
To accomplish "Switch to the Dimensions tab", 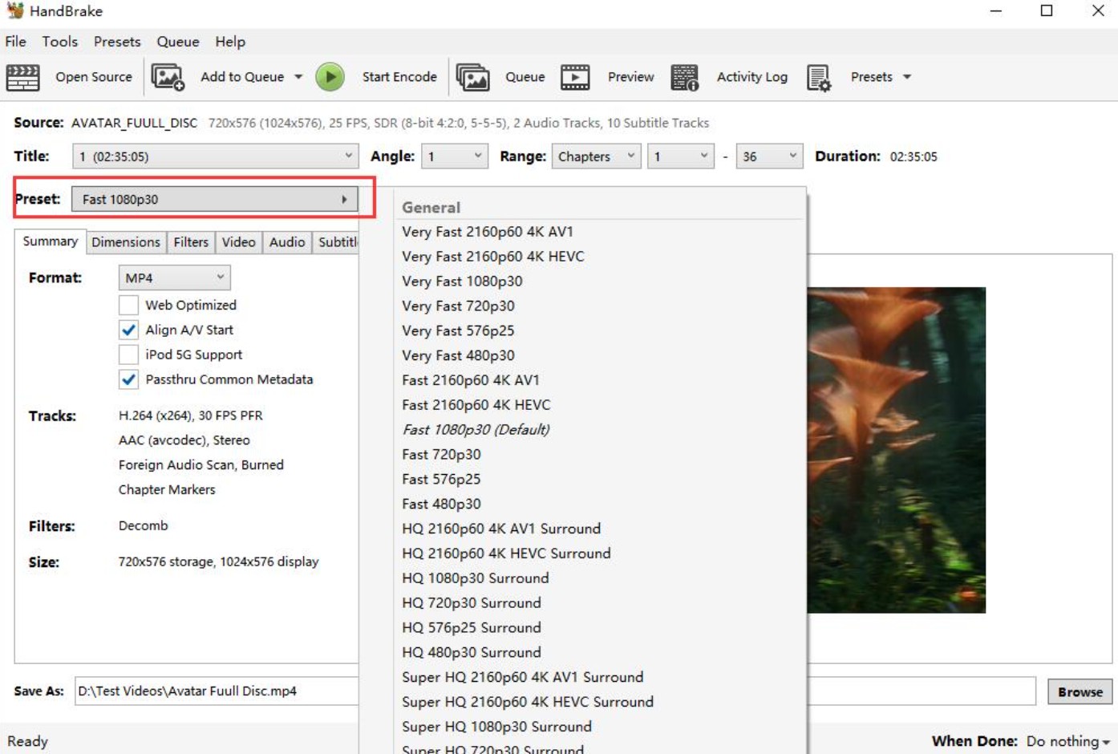I will (126, 241).
